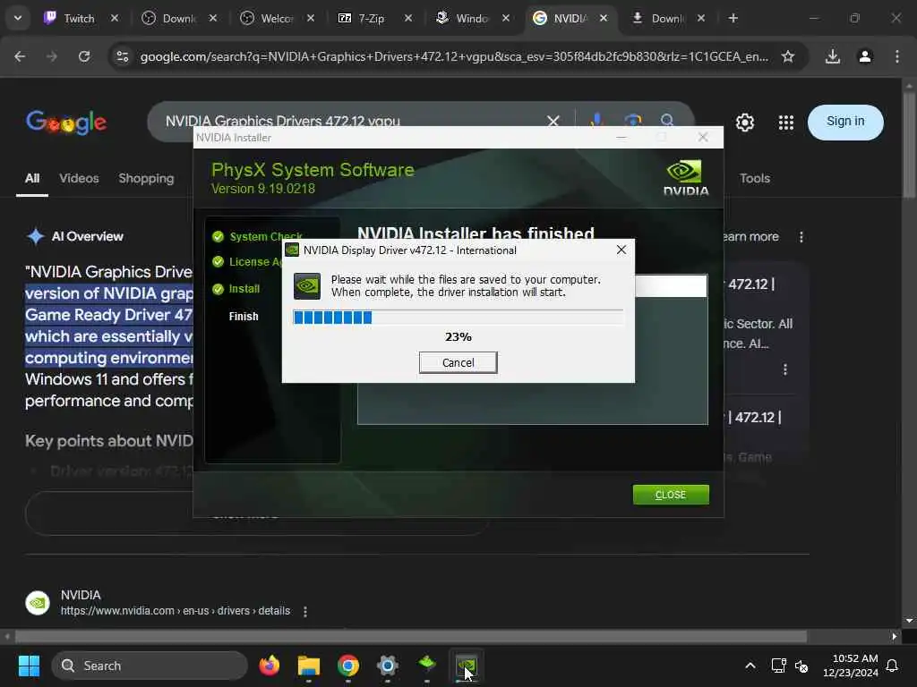Close the NVIDIA Display Driver v472.12 dialog
The image size is (917, 687).
(621, 250)
